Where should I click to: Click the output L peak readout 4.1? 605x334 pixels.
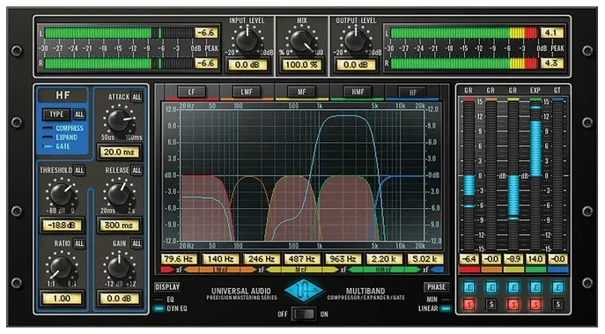(x=551, y=33)
